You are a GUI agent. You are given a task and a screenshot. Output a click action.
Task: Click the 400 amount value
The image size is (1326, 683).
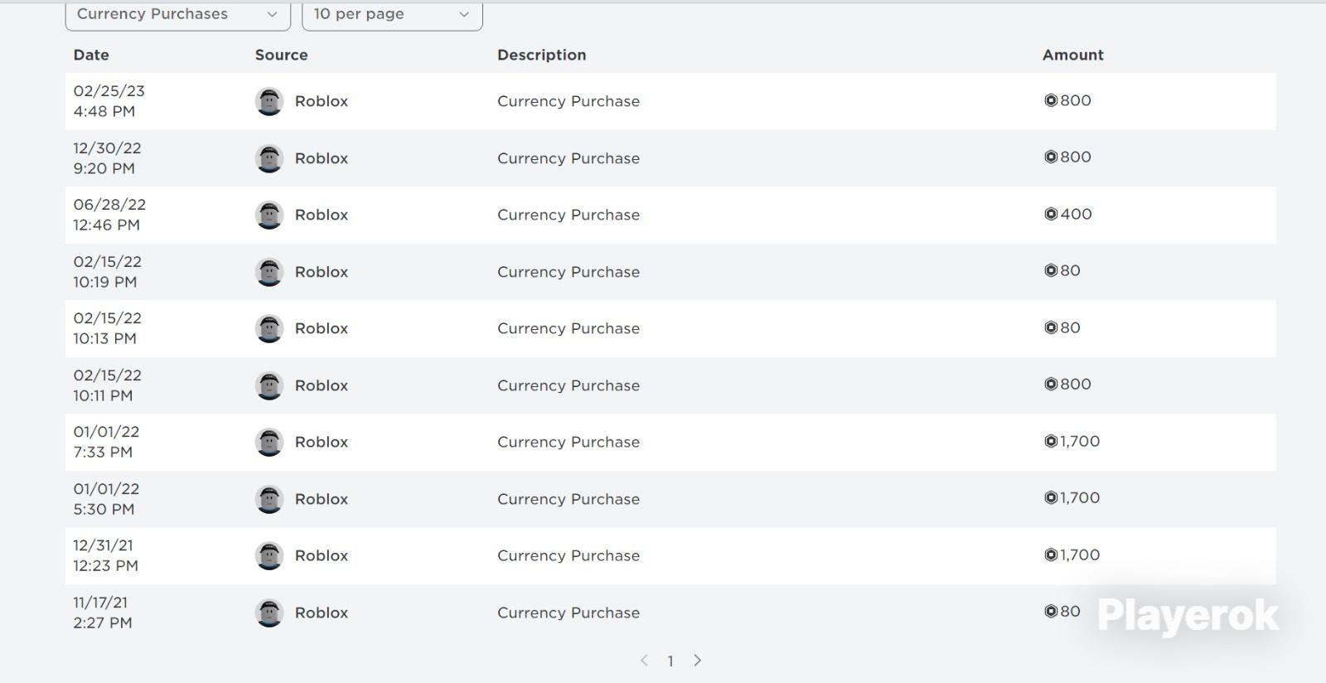pyautogui.click(x=1076, y=214)
